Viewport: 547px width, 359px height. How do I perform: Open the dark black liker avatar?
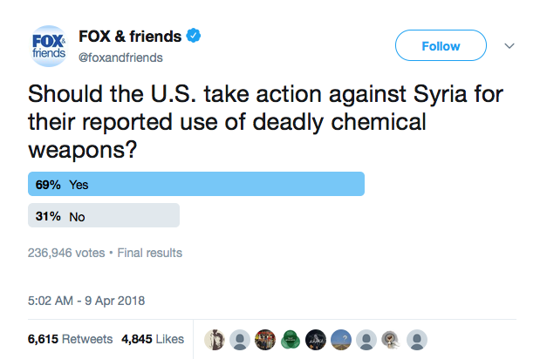[x=316, y=340]
